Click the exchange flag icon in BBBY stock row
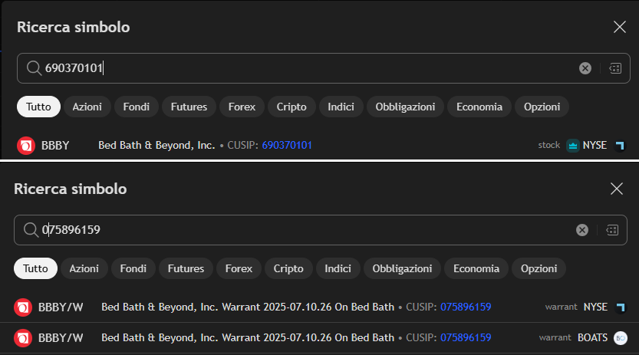Screen dimensions: 639x355 click(x=620, y=146)
